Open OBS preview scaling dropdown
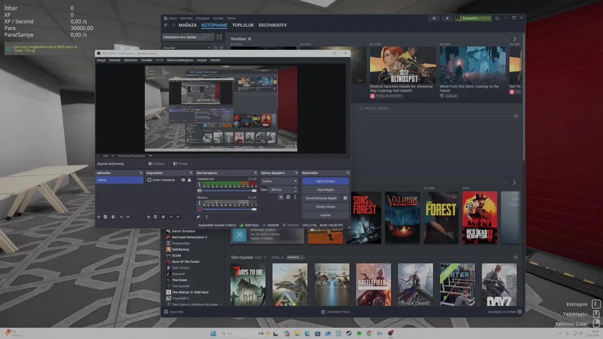Viewport: 603px width, 339px height. [135, 155]
